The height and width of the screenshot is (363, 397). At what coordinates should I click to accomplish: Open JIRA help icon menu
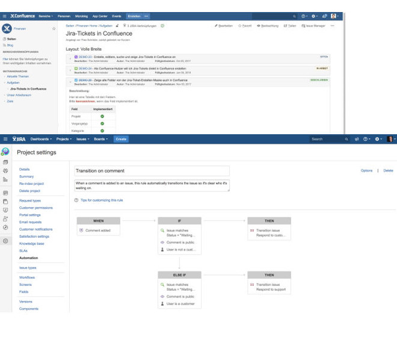pyautogui.click(x=366, y=139)
